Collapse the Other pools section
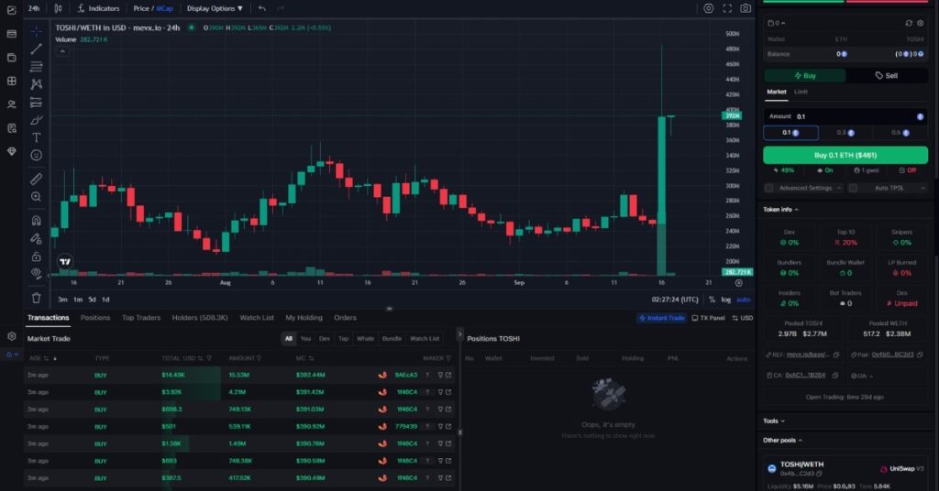 coord(782,441)
